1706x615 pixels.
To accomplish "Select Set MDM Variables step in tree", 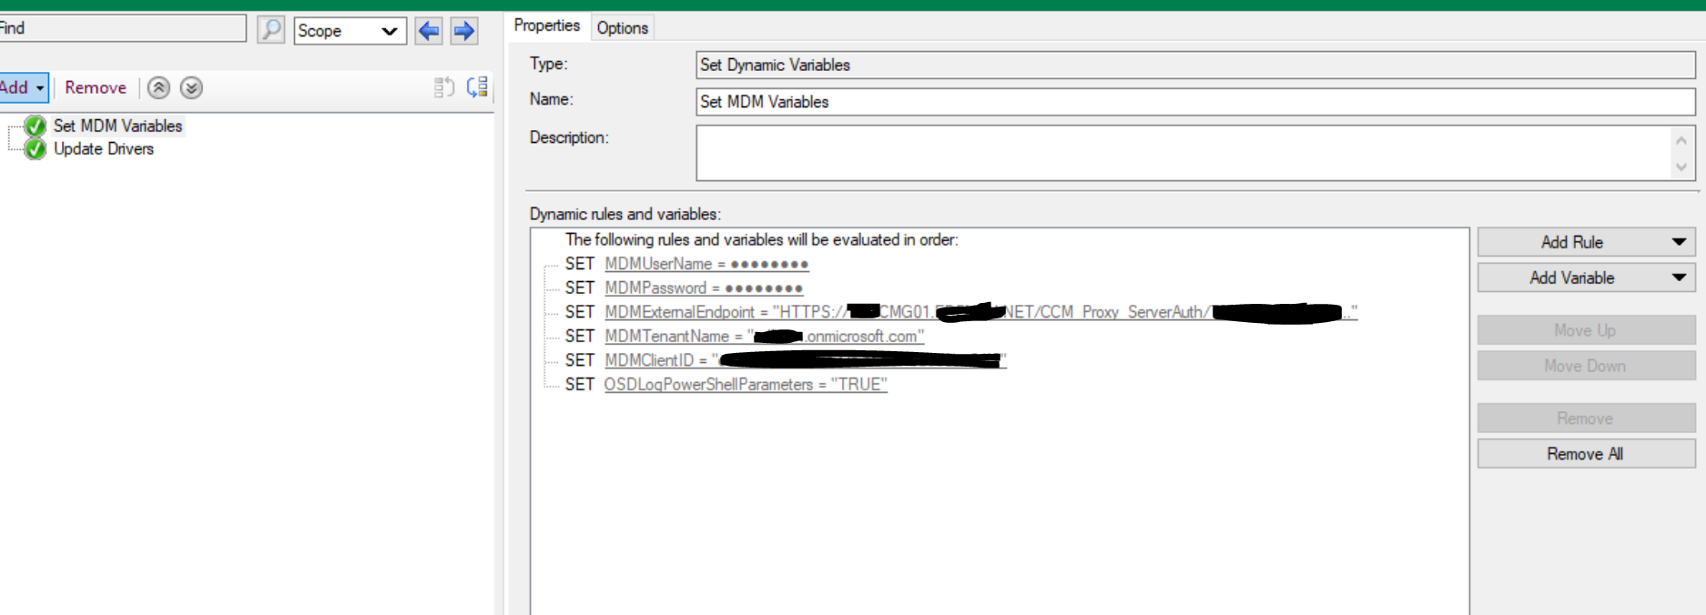I will pos(117,126).
